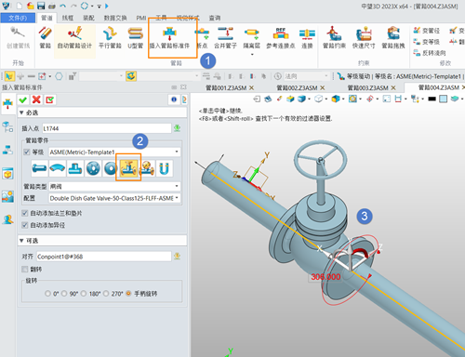The image size is (465, 357).
Task: Confirm with the green checkmark button
Action: (22, 99)
